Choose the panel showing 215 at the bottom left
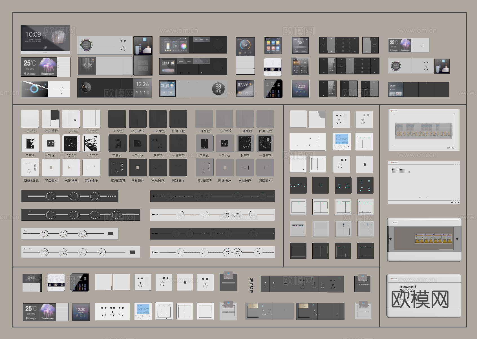This screenshot has width=477, height=339. tap(32, 282)
